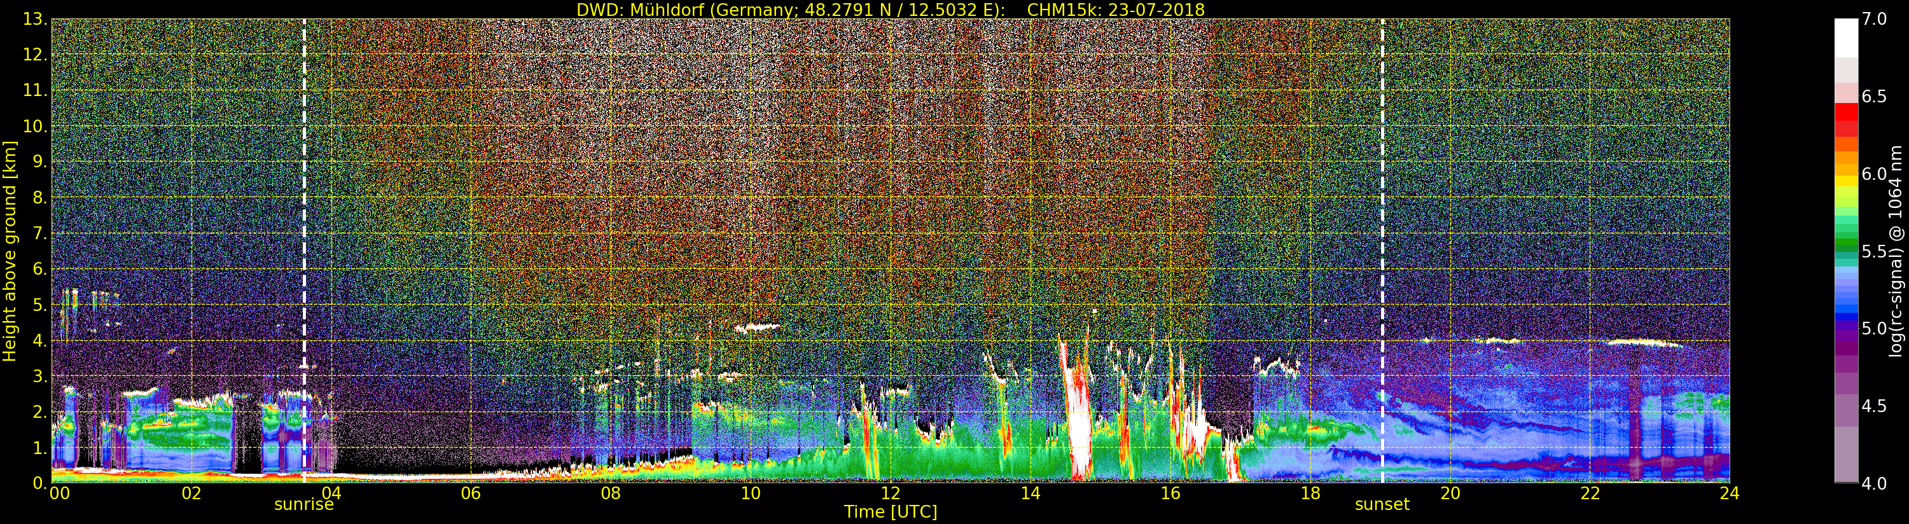This screenshot has width=1909, height=524.
Task: Click the '5.0' colorbar tick value
Action: click(x=1875, y=328)
